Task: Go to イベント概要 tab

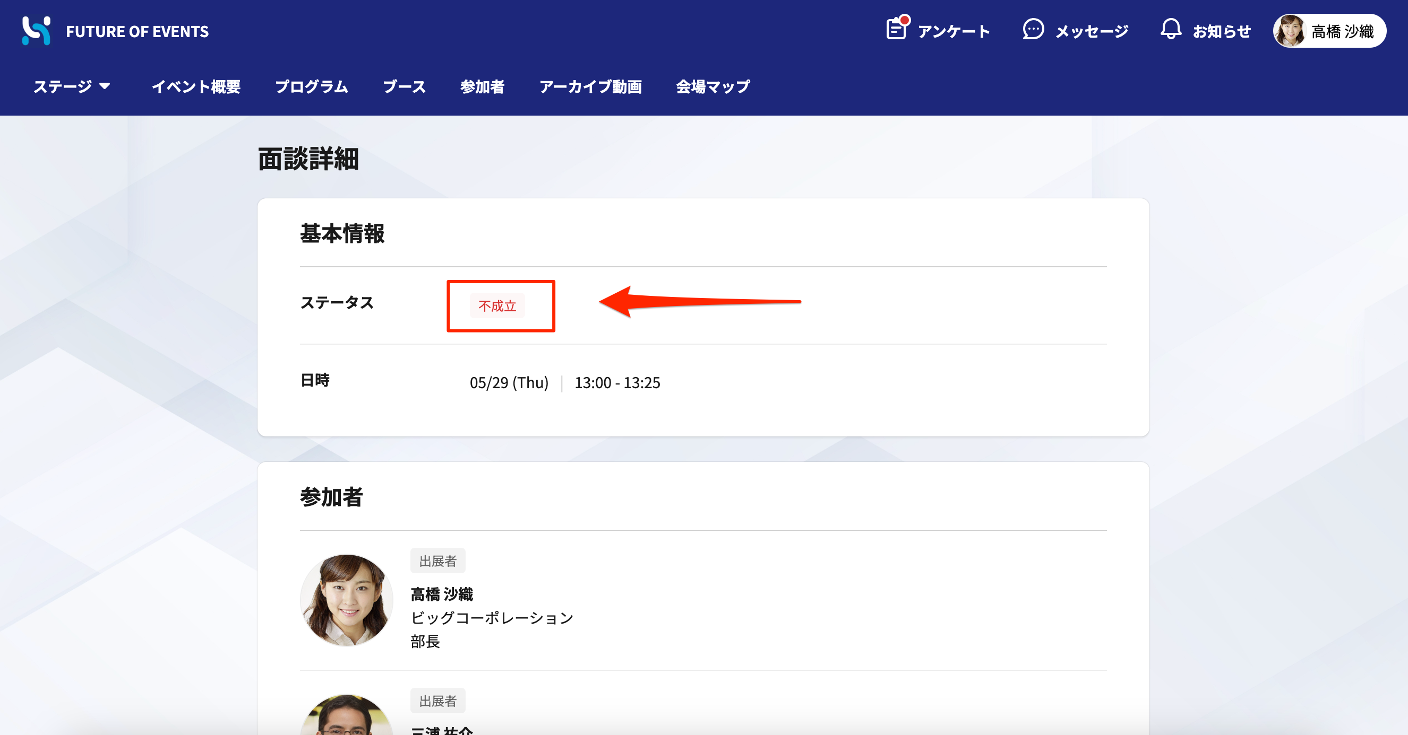Action: coord(196,86)
